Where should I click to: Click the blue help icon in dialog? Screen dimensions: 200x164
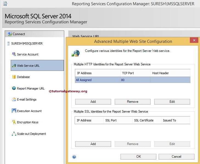point(74,157)
